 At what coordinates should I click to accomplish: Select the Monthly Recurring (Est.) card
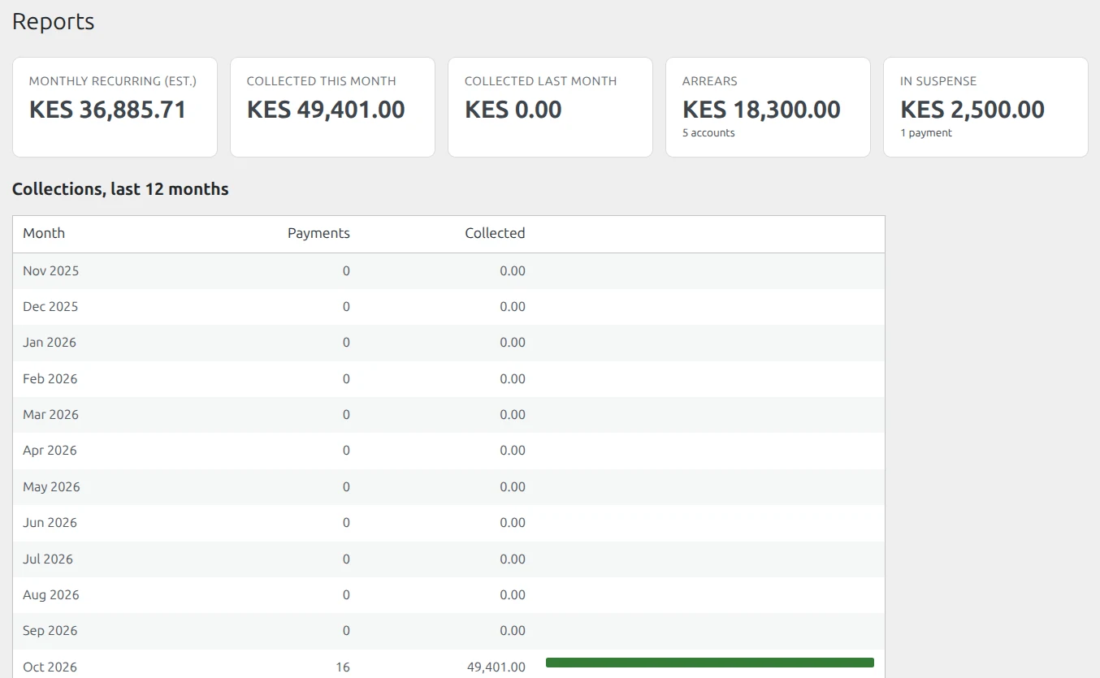(115, 107)
